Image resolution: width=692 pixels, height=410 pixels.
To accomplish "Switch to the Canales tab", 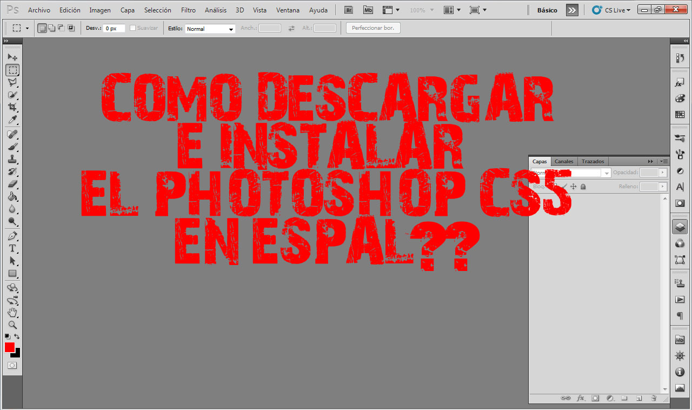I will 564,161.
